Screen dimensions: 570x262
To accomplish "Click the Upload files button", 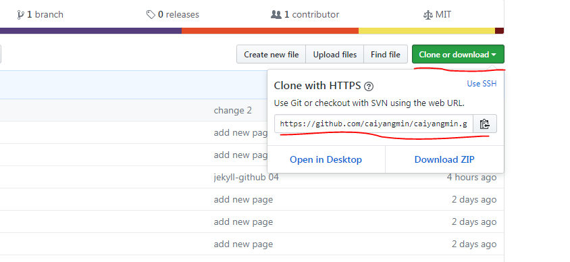I will pyautogui.click(x=335, y=54).
